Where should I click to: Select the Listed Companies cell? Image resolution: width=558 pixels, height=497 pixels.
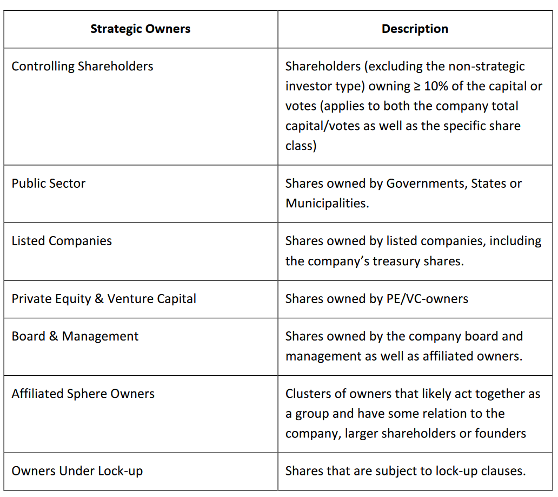(x=62, y=241)
